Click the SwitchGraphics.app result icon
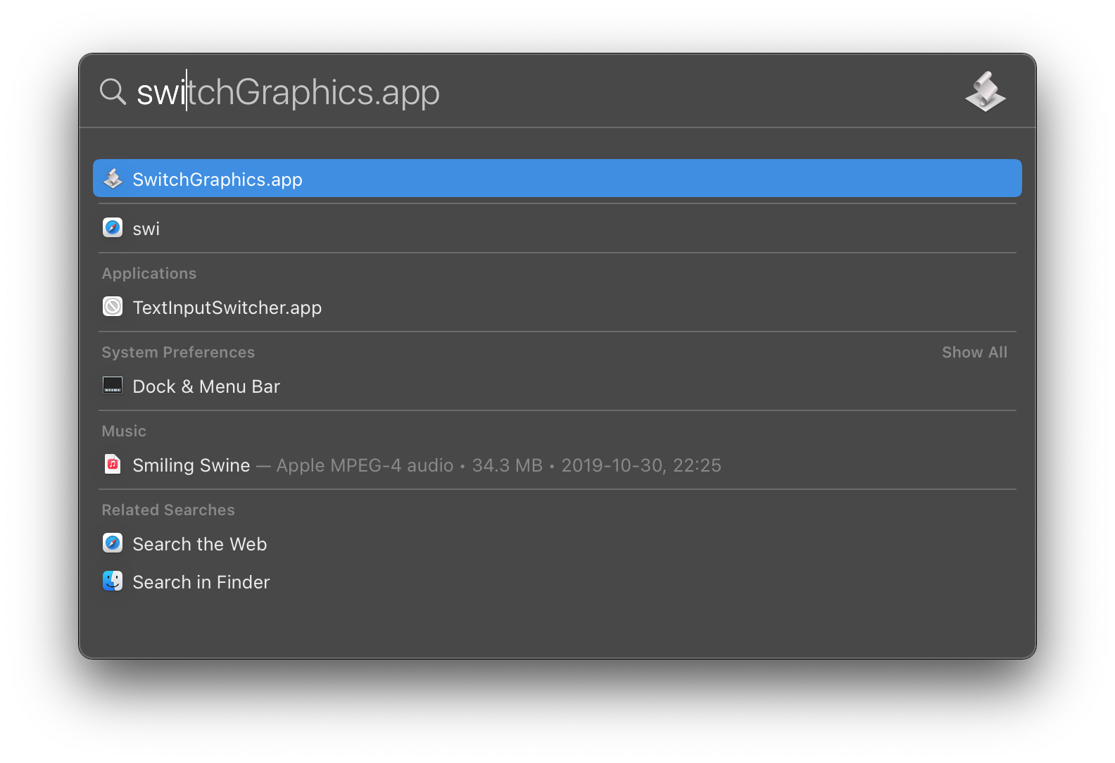 tap(113, 179)
